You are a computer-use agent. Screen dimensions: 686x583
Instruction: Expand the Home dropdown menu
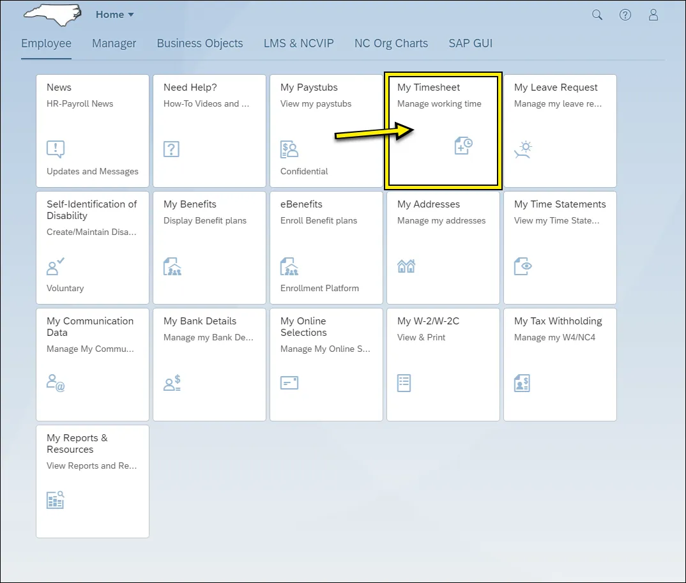tap(115, 15)
